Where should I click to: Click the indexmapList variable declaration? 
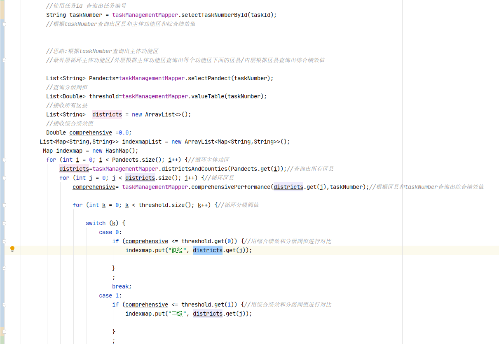coord(142,142)
